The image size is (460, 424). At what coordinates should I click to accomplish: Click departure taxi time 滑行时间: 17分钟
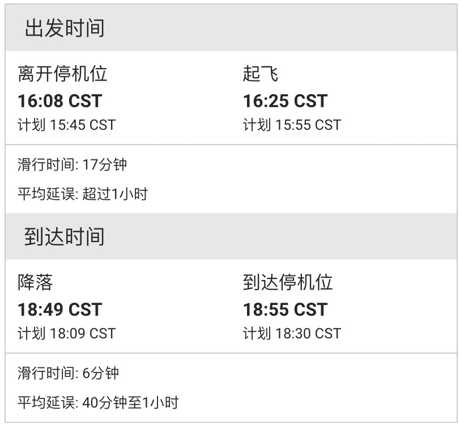coord(72,164)
